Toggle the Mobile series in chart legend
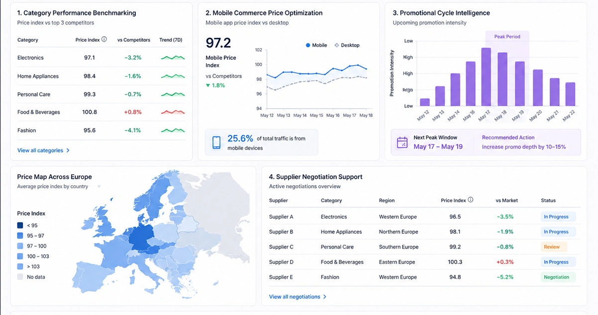The width and height of the screenshot is (598, 315). tap(316, 45)
